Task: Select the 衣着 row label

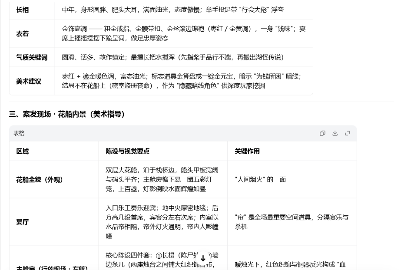Action: pos(23,33)
